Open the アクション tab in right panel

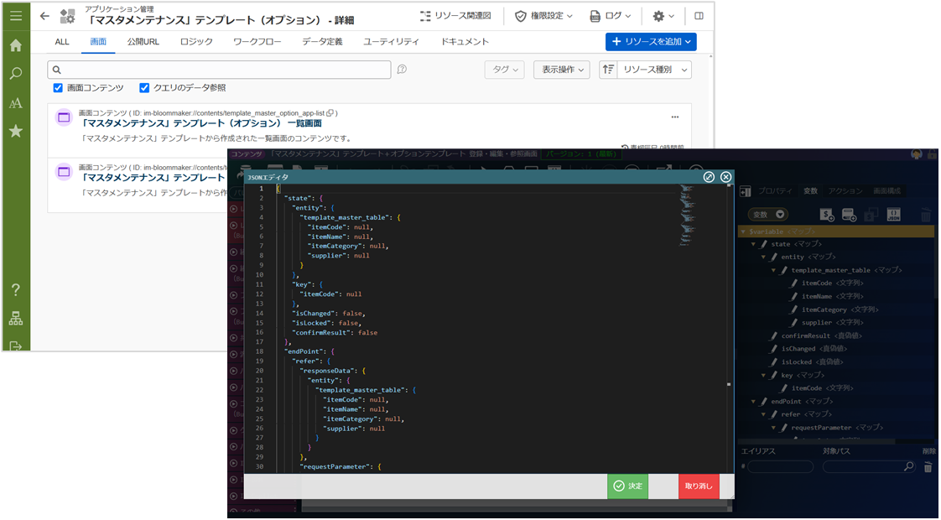[x=845, y=191]
